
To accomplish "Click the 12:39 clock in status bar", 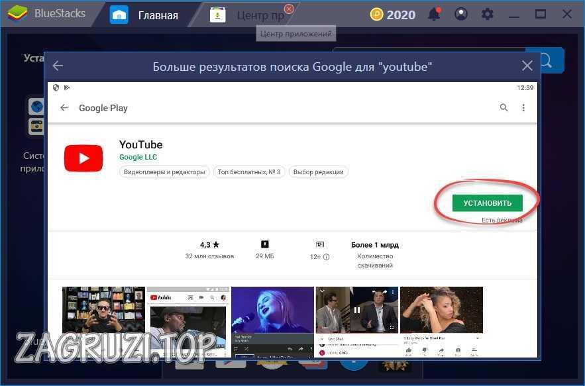I will coord(525,87).
